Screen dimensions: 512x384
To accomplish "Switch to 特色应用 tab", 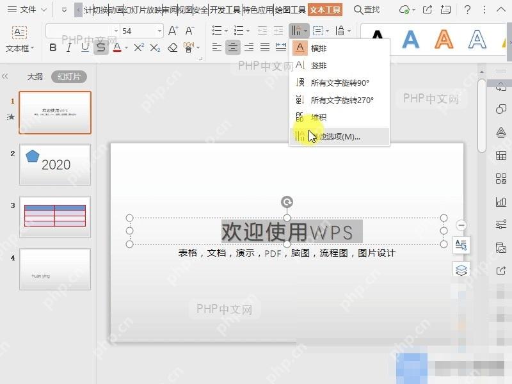I will (x=258, y=10).
